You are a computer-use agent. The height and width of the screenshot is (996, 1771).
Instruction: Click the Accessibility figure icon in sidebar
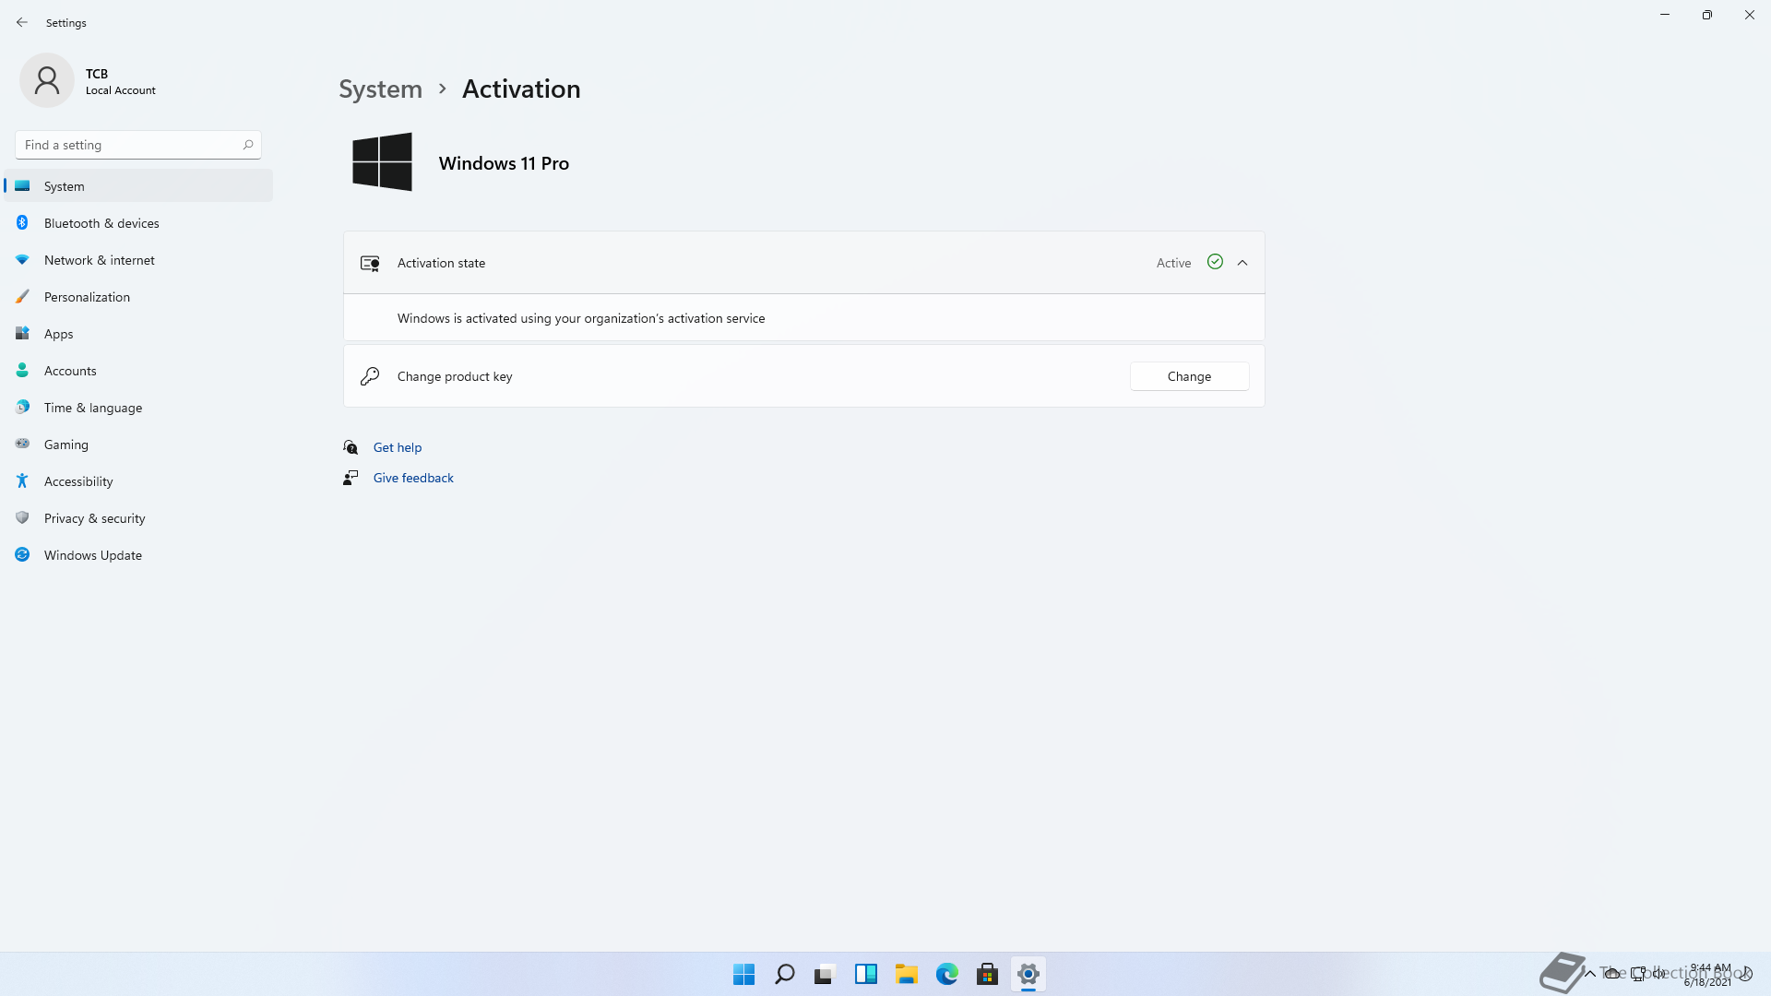coord(22,480)
